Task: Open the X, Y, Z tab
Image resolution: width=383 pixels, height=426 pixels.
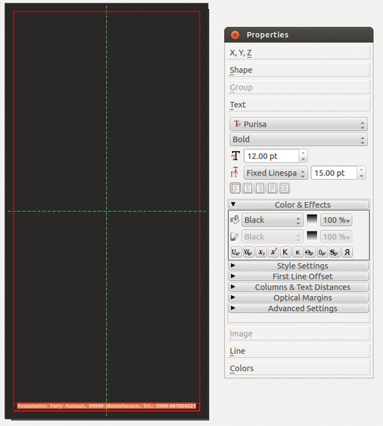Action: (299, 53)
